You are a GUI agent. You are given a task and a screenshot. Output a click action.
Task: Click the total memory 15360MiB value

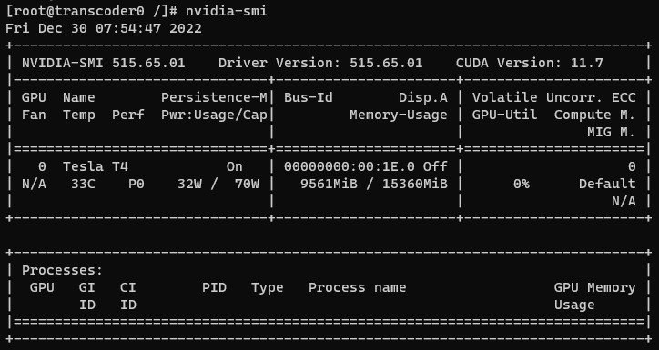(415, 184)
